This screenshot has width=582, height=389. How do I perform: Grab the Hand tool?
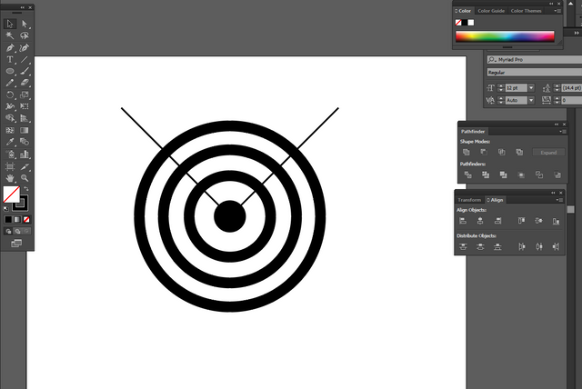pyautogui.click(x=10, y=178)
